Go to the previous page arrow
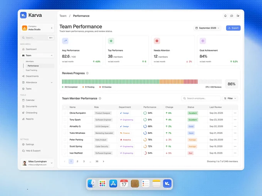 coord(64,161)
